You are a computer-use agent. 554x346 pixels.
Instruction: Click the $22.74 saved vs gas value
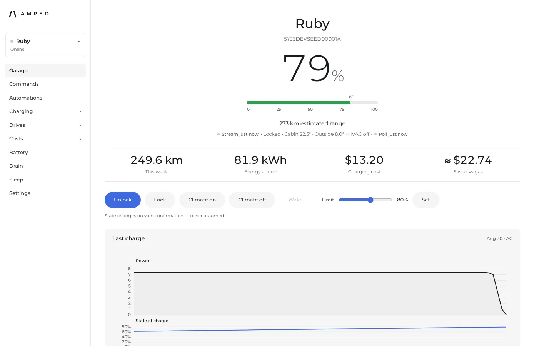coord(468,160)
